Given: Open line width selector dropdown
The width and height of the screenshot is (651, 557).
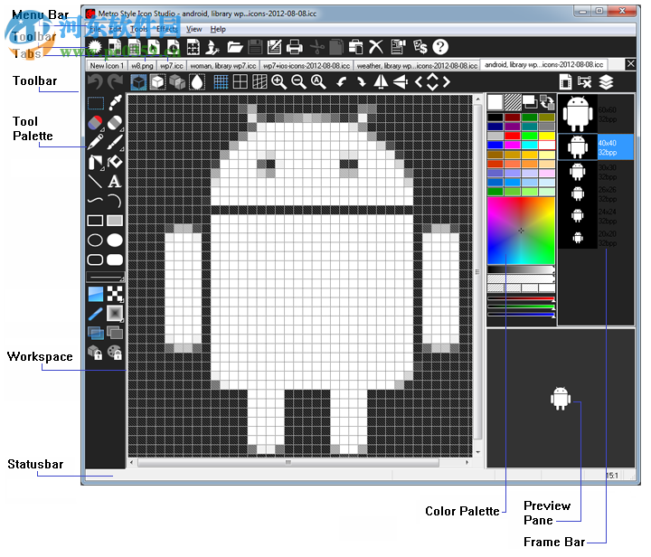Looking at the screenshot, I should coord(106,277).
